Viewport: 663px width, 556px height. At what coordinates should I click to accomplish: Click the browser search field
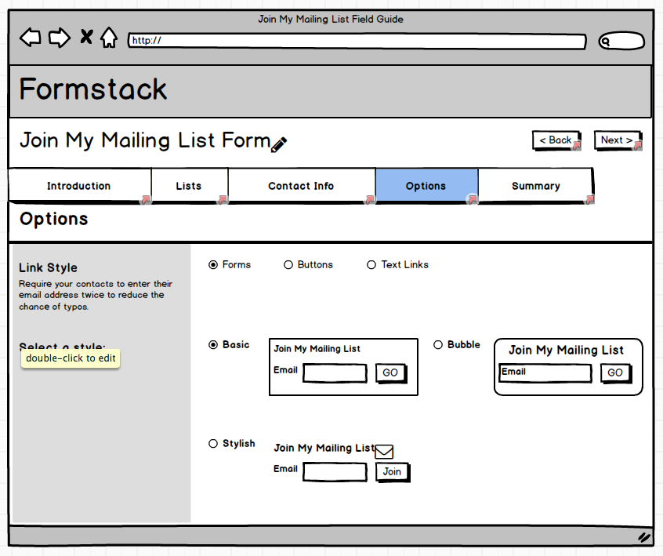[621, 41]
